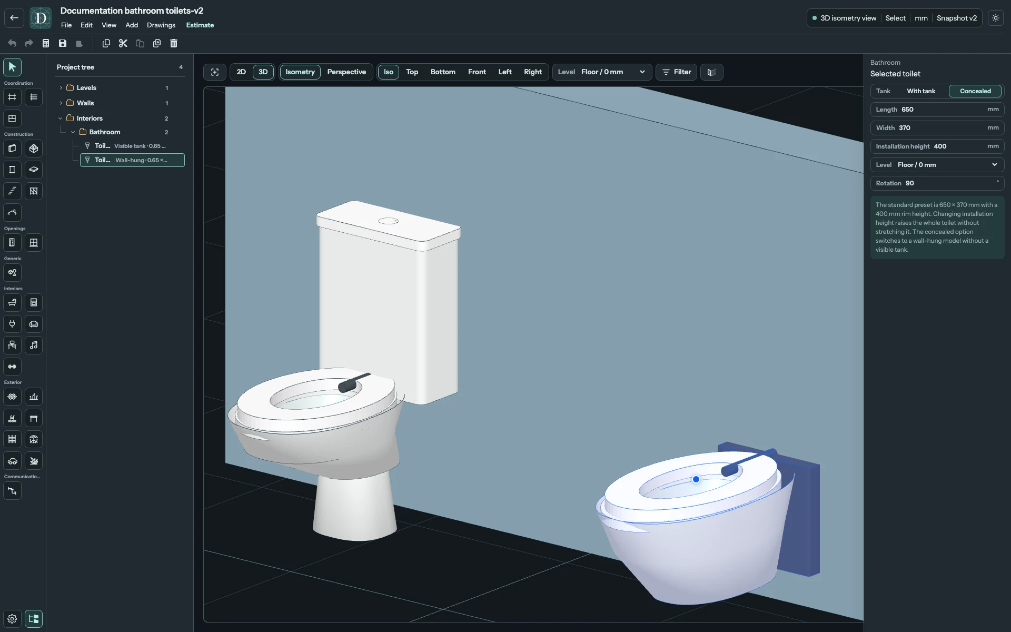
Task: Toggle light theme sun icon
Action: [x=995, y=18]
